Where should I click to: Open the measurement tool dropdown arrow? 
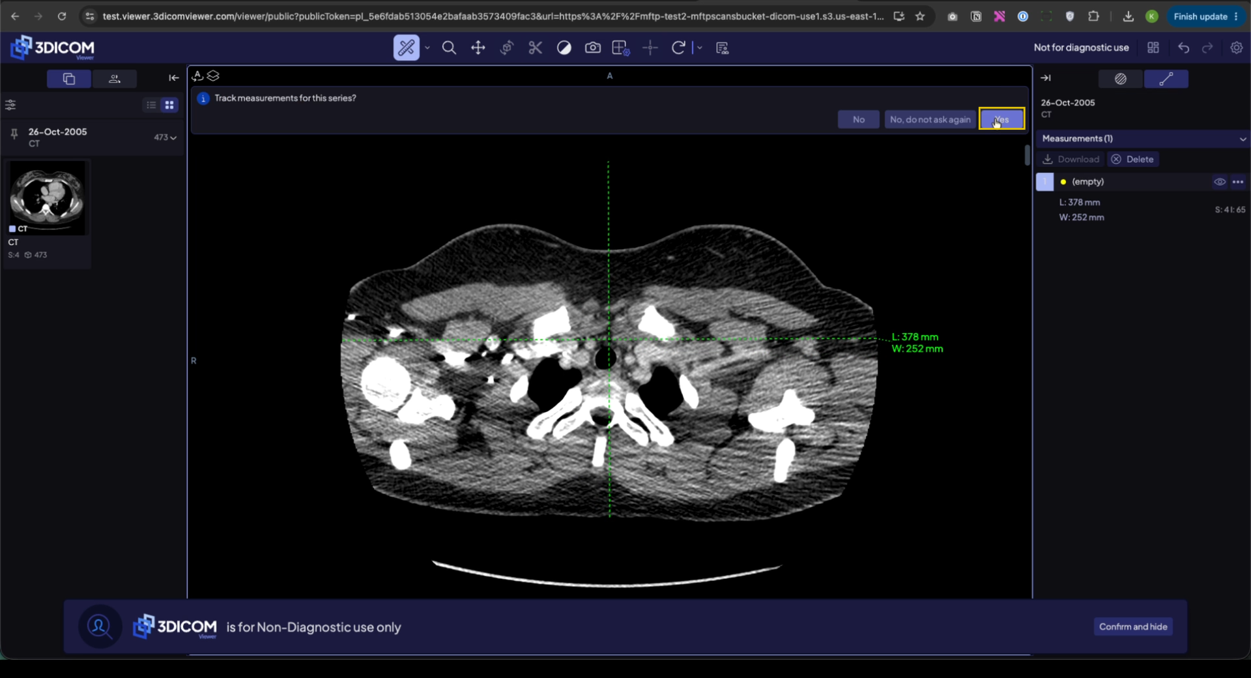[x=427, y=48]
